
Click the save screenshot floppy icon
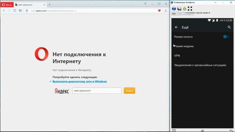point(179,9)
